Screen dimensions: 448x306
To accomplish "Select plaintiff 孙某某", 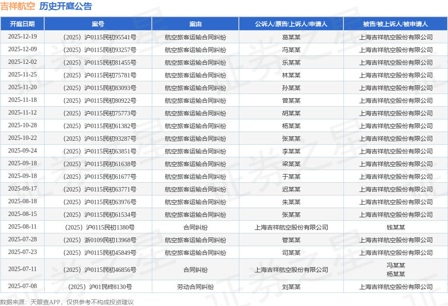I will (x=291, y=88).
